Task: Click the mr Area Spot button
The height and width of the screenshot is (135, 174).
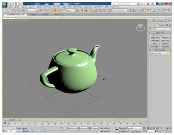Action: [x=165, y=46]
